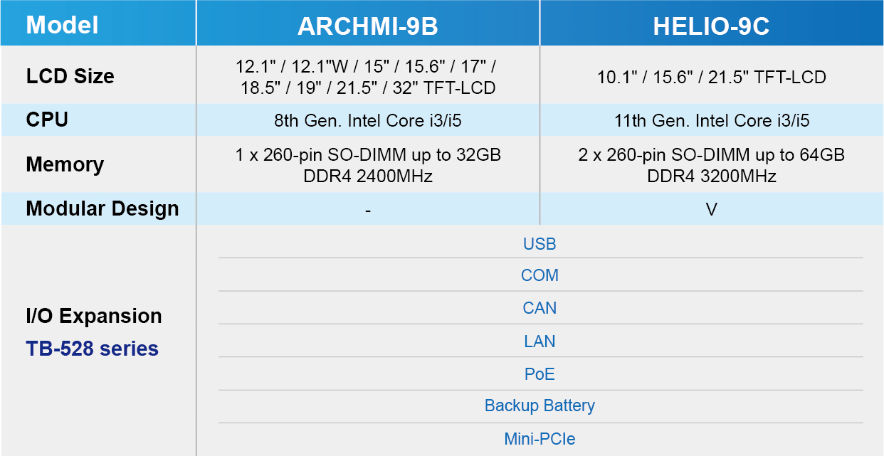Viewport: 884px width, 456px height.
Task: Click the Memory row label
Action: [65, 164]
